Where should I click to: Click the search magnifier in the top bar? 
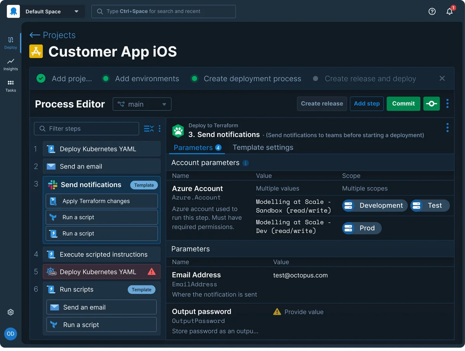pyautogui.click(x=100, y=12)
